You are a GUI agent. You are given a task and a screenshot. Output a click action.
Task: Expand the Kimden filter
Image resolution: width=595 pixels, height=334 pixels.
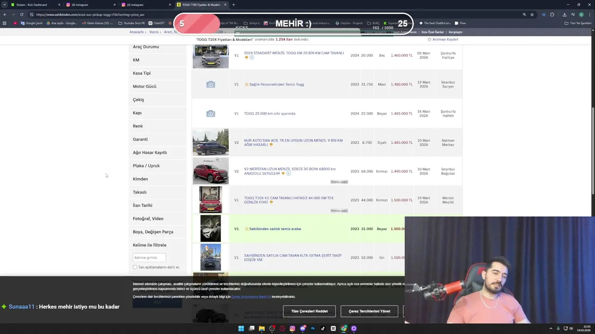pos(158,179)
